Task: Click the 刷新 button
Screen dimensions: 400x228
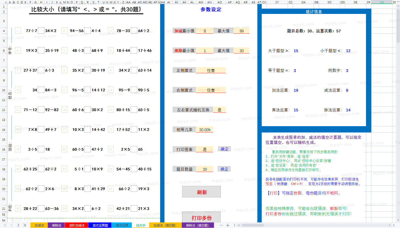Action: click(202, 192)
